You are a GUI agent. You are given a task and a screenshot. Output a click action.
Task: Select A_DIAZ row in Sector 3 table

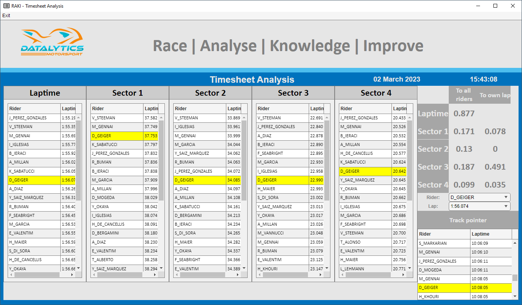(x=282, y=136)
